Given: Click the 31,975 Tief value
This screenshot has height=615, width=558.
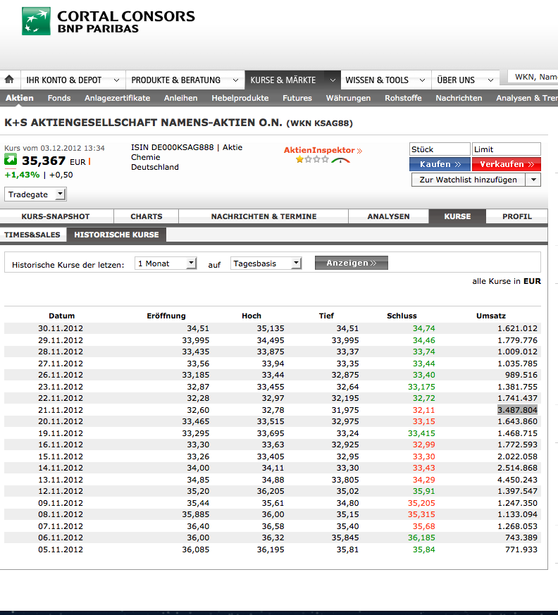Looking at the screenshot, I should coord(345,410).
